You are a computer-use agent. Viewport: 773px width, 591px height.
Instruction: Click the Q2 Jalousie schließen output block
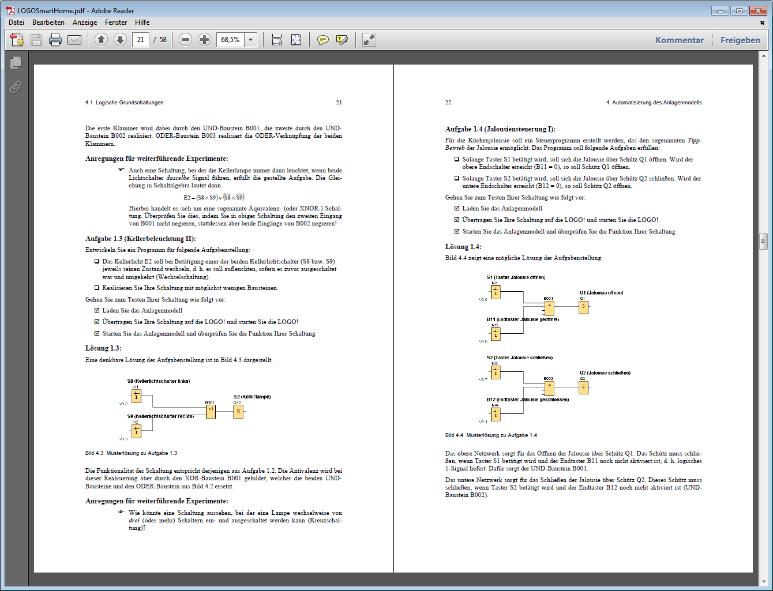[x=584, y=387]
